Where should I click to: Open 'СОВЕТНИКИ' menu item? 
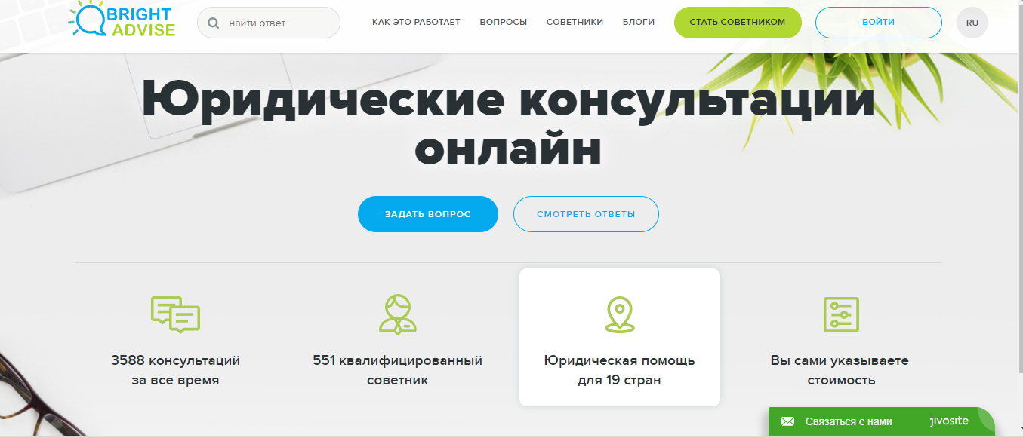click(575, 23)
